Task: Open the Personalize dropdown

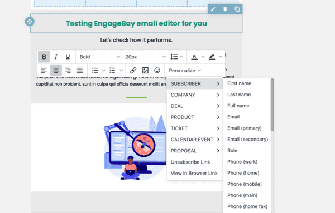Action: (185, 71)
